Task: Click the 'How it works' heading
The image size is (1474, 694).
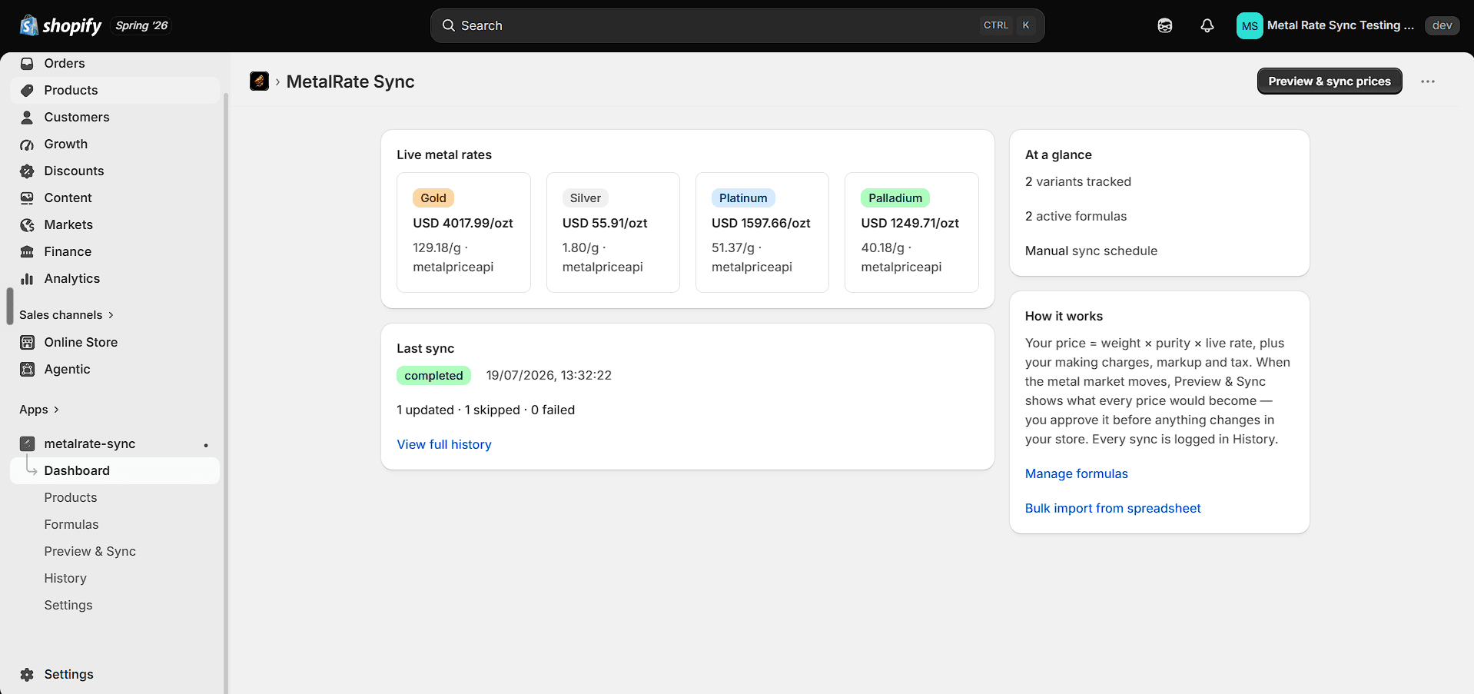Action: (1064, 316)
